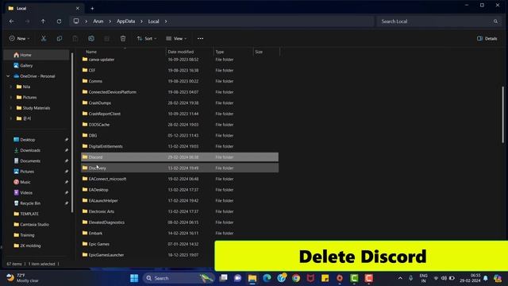This screenshot has width=508, height=286.
Task: Click the Paste clipboard icon
Action: [75, 39]
